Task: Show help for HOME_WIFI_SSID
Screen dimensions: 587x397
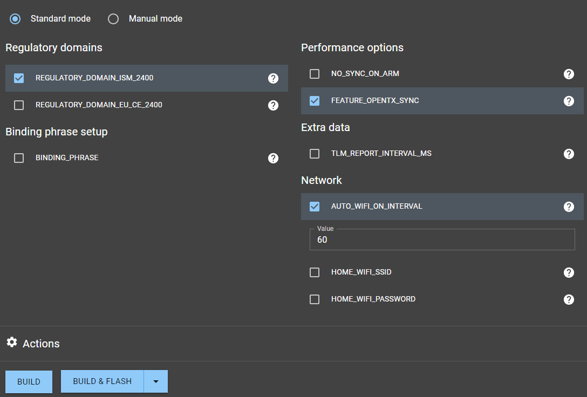Action: (569, 272)
